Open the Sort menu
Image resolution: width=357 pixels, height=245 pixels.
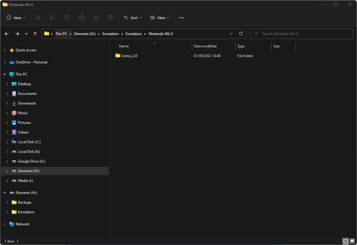tap(132, 18)
